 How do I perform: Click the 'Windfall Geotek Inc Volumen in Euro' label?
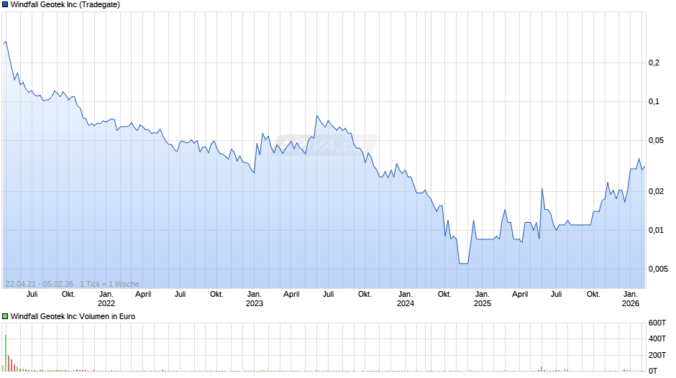73,316
